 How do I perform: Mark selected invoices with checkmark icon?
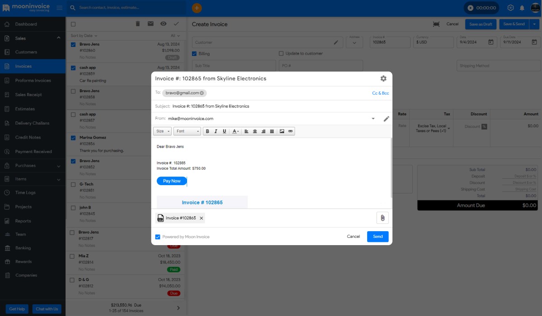(x=176, y=24)
